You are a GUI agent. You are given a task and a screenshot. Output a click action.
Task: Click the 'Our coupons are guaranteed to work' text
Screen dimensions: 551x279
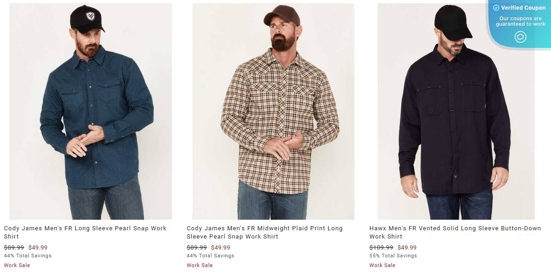[519, 20]
